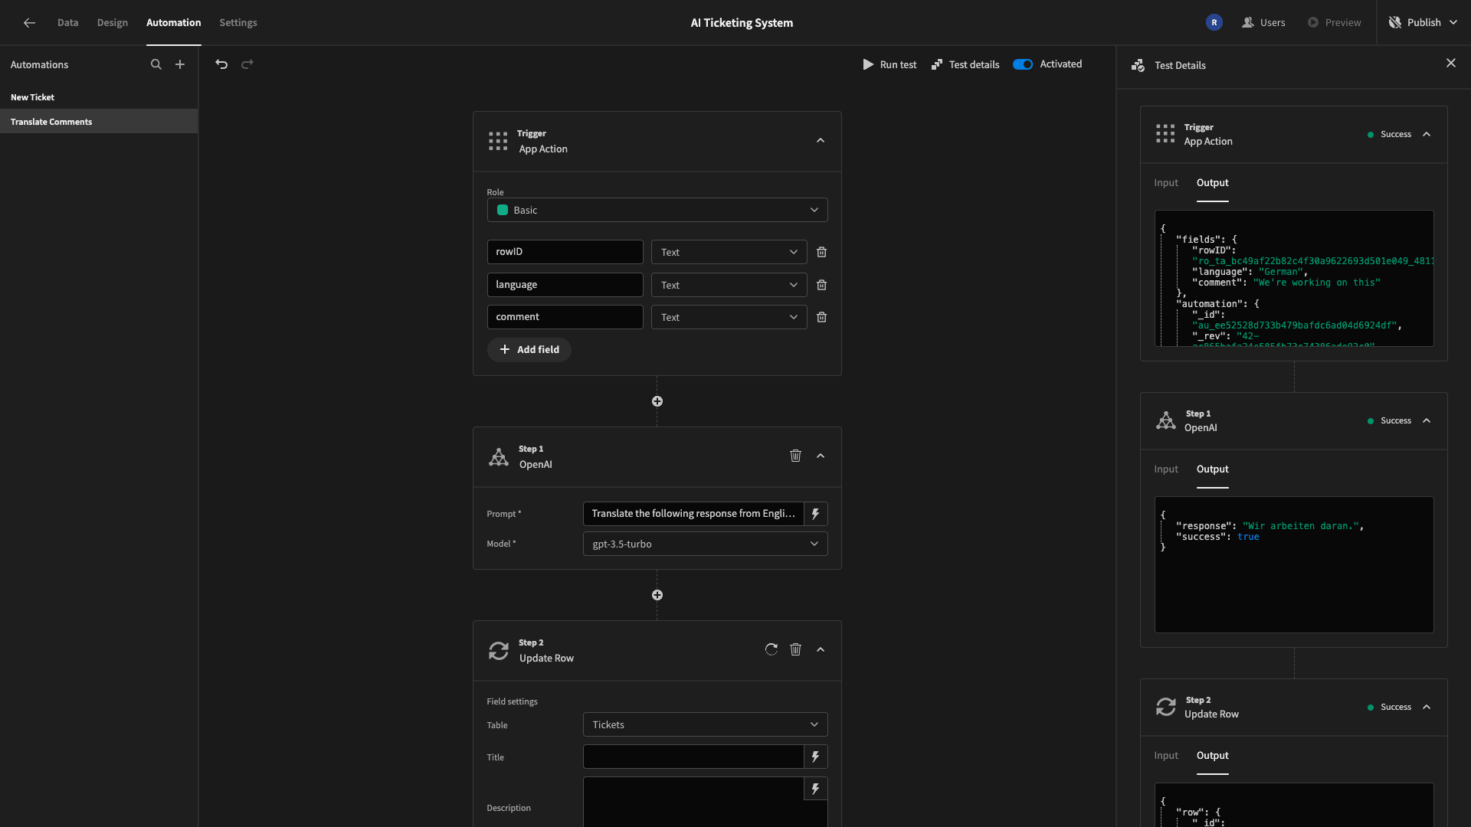The height and width of the screenshot is (827, 1471).
Task: Add step between Trigger and Step 1
Action: click(657, 401)
